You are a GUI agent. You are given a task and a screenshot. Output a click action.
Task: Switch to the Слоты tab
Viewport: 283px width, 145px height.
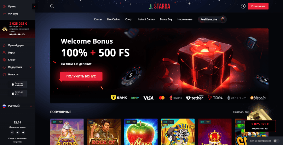pos(98,19)
